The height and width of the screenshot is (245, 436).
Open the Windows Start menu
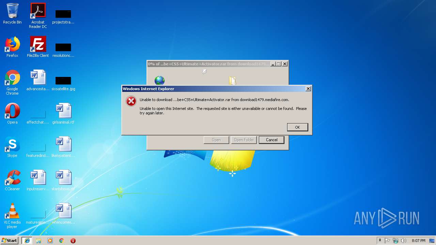tap(10, 241)
